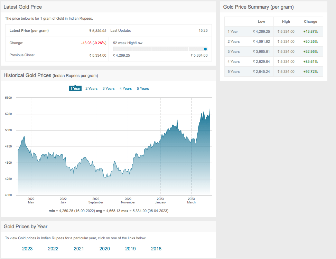This screenshot has width=336, height=259.
Task: Click the Gold Prices by Year heading
Action: point(25,227)
